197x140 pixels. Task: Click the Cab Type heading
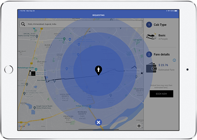pyautogui.click(x=160, y=25)
